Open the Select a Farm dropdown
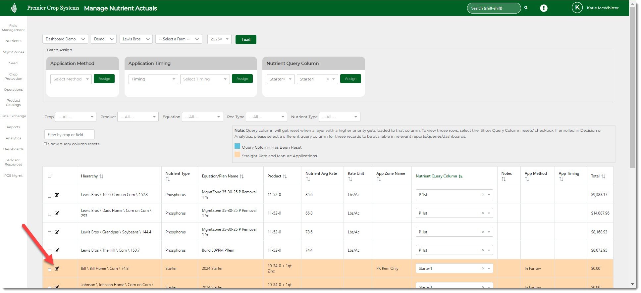 click(x=178, y=39)
